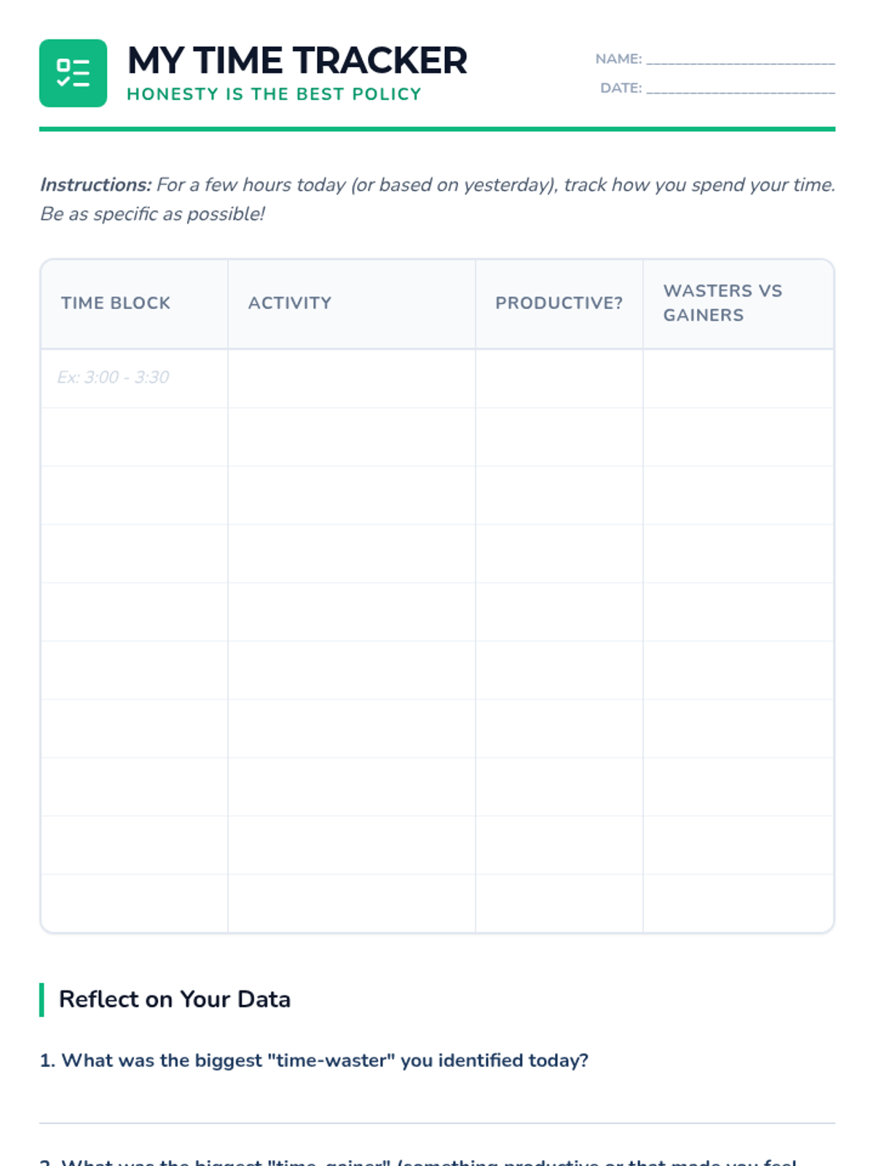Click the first row Activity cell

pos(351,378)
